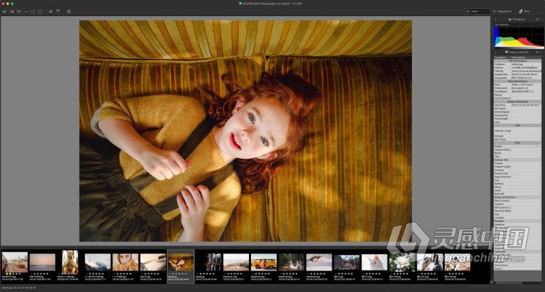Open the Select section tab

click(477, 11)
